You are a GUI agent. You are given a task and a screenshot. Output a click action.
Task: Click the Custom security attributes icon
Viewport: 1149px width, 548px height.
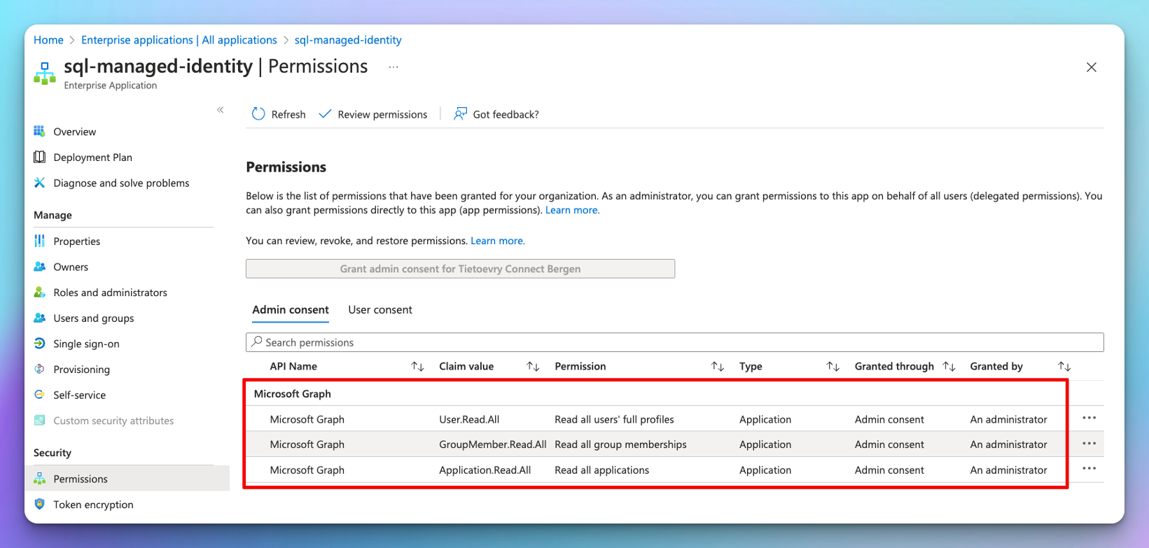(x=40, y=421)
